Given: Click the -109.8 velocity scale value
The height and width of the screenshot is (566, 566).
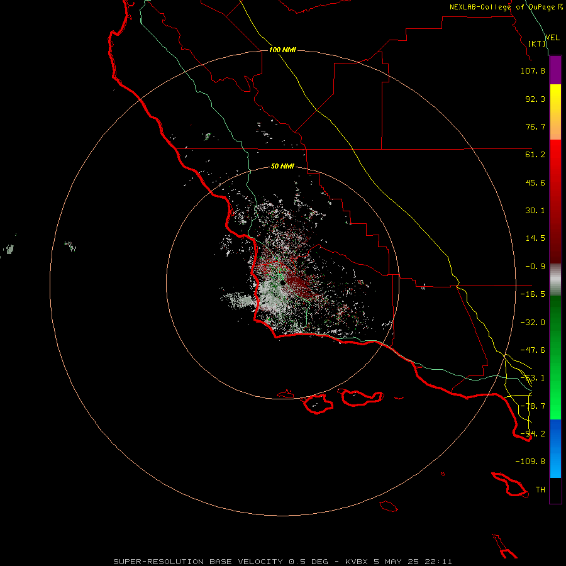Looking at the screenshot, I should 530,462.
